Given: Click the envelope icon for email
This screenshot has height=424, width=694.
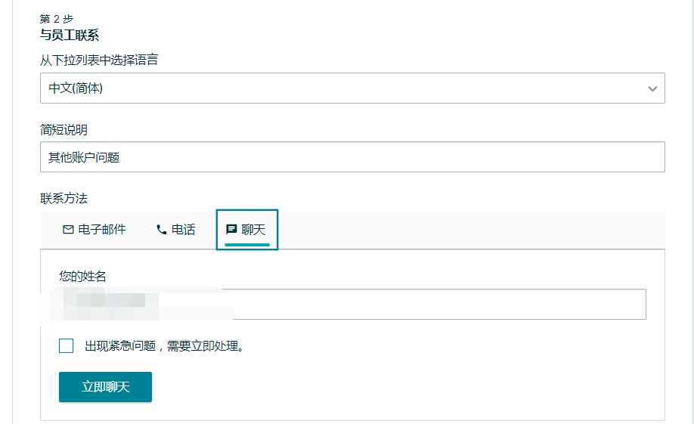Looking at the screenshot, I should coord(68,229).
